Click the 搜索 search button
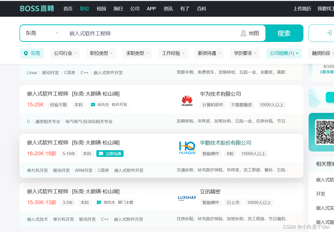This screenshot has height=232, width=334. click(x=284, y=33)
